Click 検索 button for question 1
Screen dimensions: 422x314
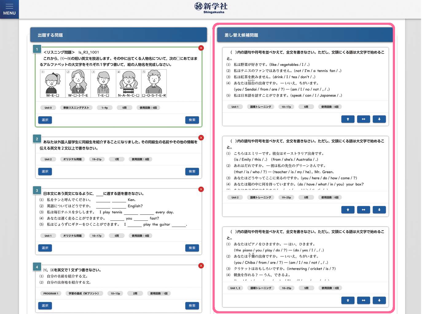click(192, 120)
